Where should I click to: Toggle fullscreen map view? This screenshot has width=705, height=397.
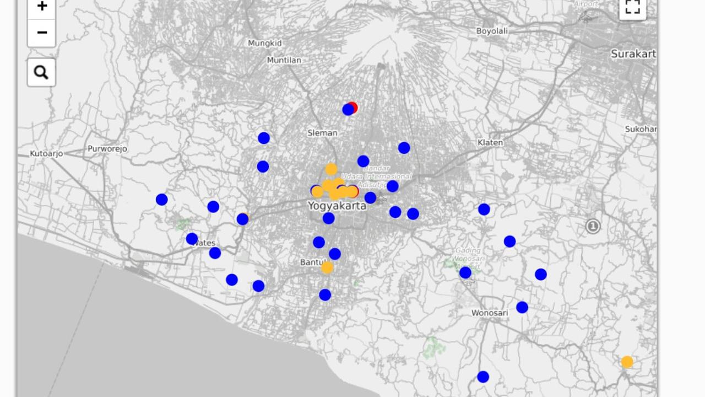(x=632, y=7)
